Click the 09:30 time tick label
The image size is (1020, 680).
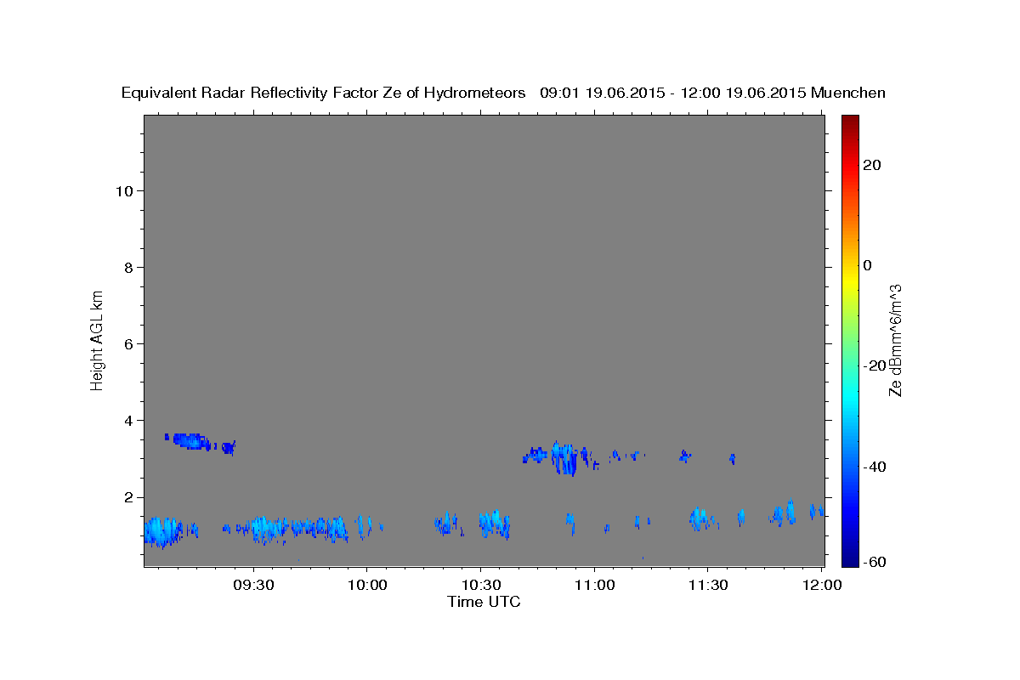click(x=253, y=585)
